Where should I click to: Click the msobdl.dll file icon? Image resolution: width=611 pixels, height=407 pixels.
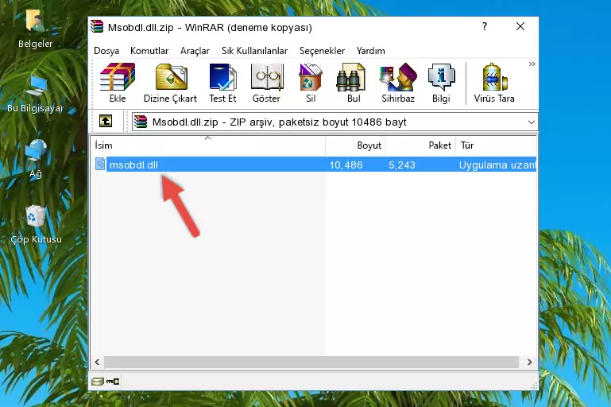pos(100,164)
